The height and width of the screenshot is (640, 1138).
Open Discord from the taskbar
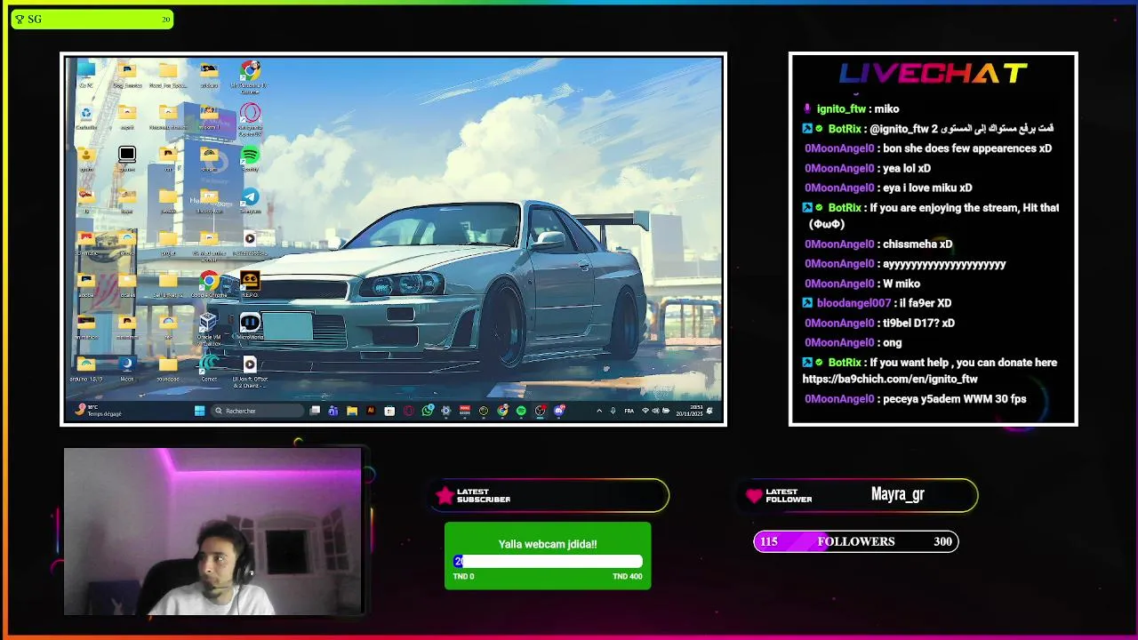(559, 411)
